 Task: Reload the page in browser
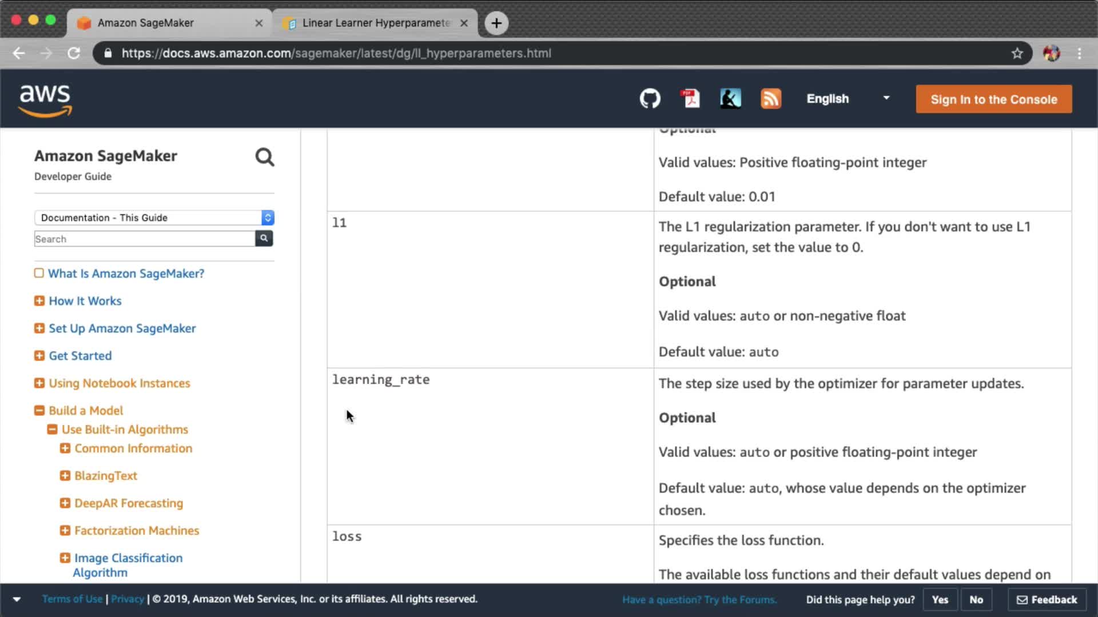74,53
